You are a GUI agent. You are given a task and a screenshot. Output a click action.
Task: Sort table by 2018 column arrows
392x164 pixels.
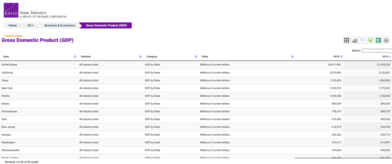[341, 57]
